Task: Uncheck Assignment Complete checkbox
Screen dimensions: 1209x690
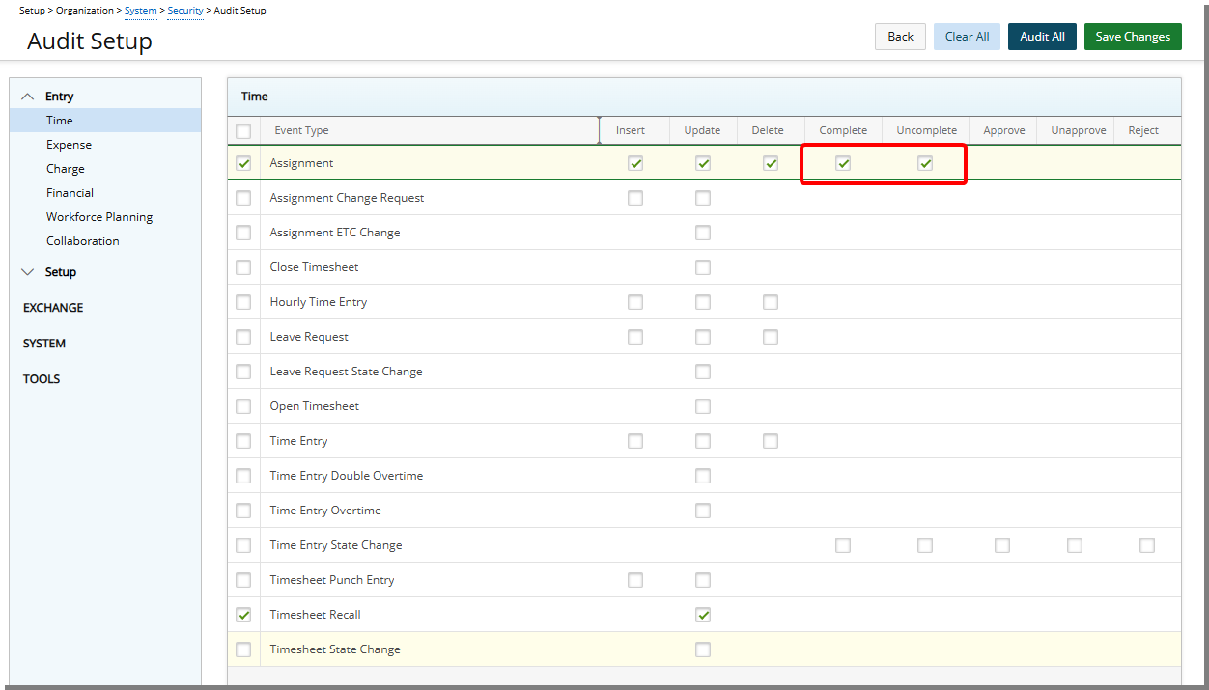Action: 843,164
